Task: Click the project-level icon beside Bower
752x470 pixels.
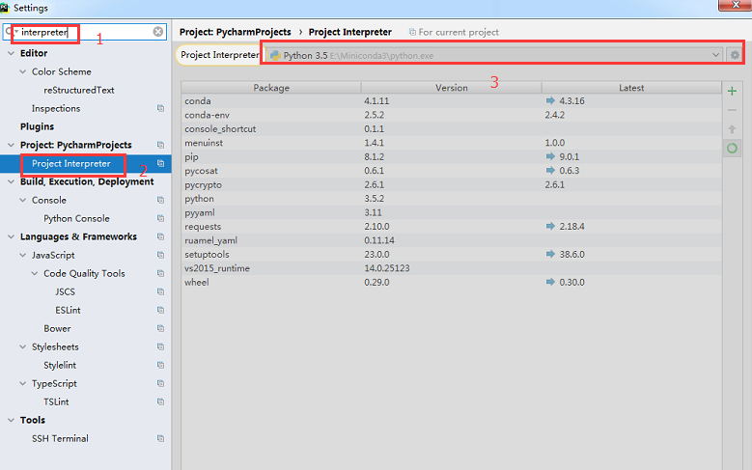Action: coord(160,328)
